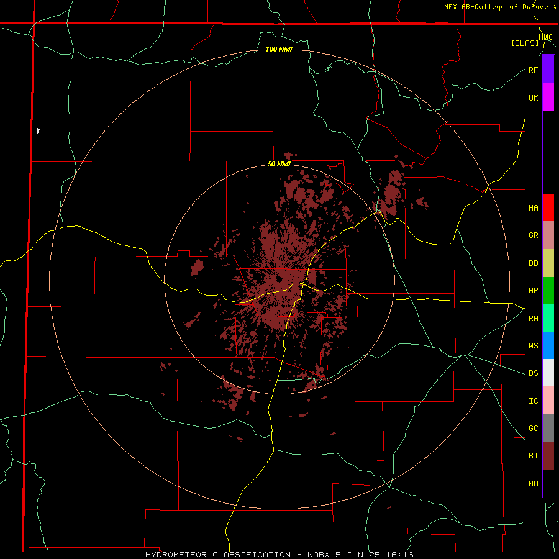Click the 16:16 timestamp

[401, 555]
